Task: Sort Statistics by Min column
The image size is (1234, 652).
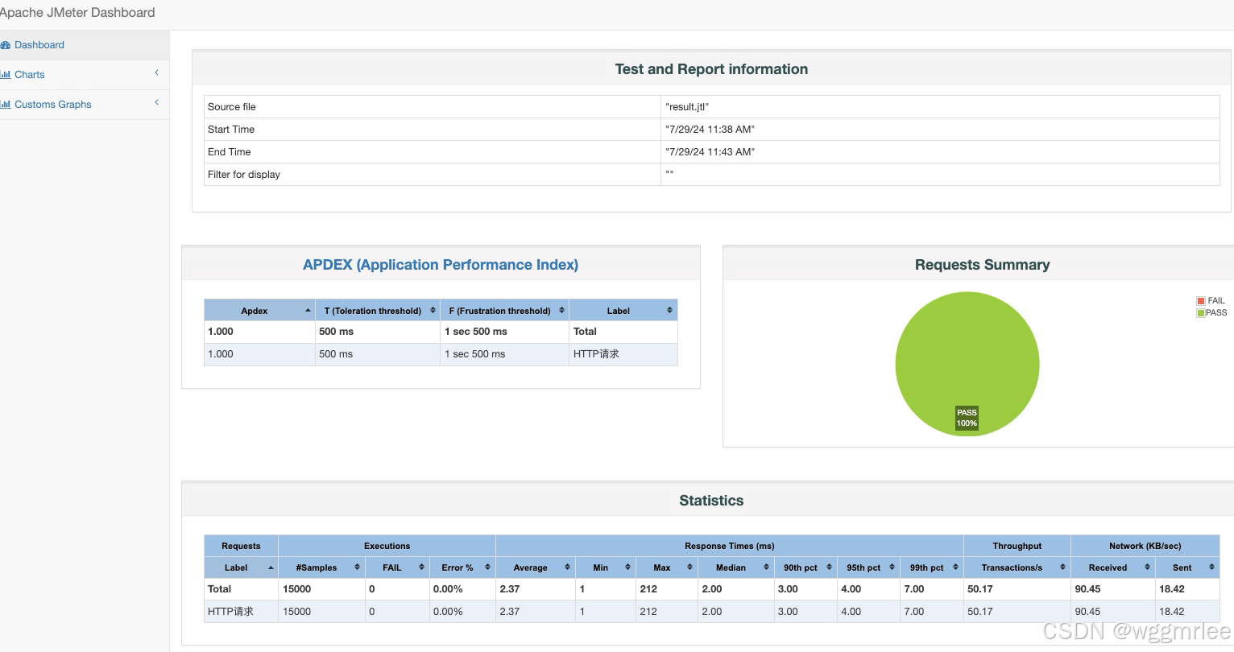Action: click(x=606, y=567)
